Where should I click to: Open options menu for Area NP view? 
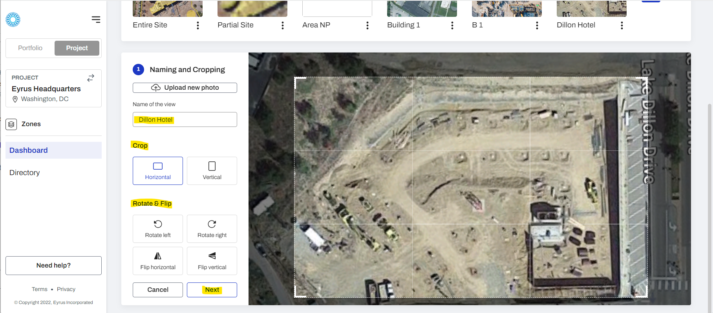point(367,25)
